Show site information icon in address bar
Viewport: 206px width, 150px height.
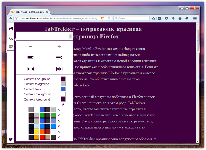(16, 19)
